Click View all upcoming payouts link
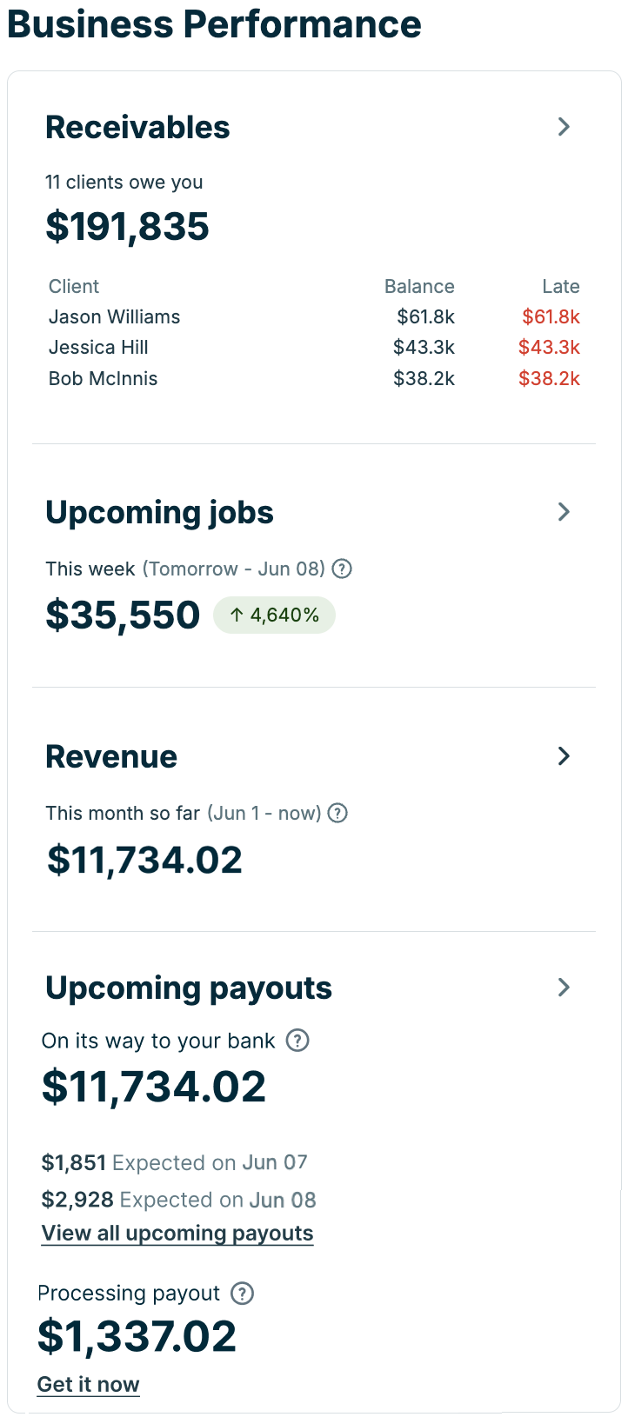This screenshot has height=1417, width=628. (x=177, y=1234)
